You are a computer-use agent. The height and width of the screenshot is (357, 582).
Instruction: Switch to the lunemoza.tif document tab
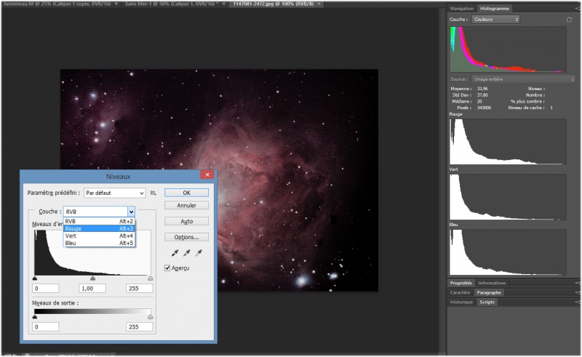pyautogui.click(x=57, y=4)
